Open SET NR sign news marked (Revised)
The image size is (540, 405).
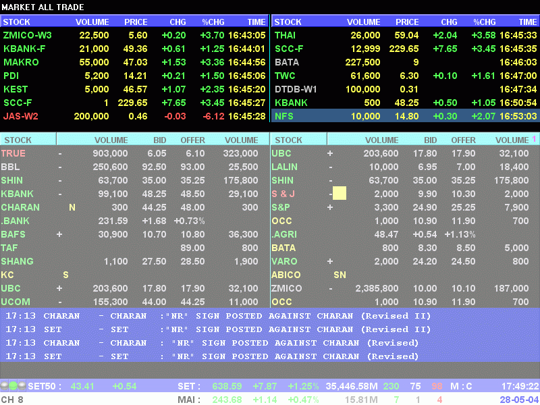point(212,356)
